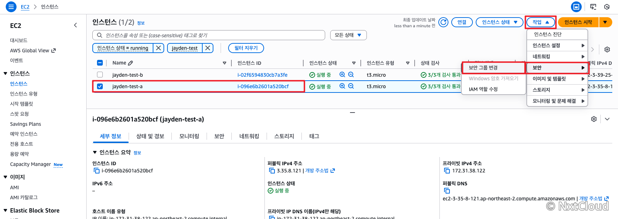Zoom in icon for jayden-test-b status
This screenshot has height=219, width=618.
[342, 75]
